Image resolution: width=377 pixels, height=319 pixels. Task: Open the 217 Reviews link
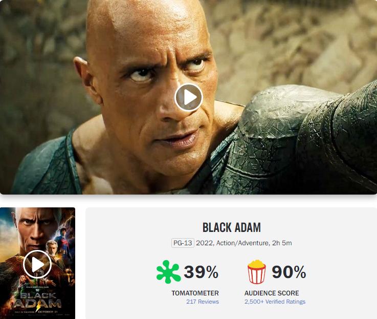(203, 302)
